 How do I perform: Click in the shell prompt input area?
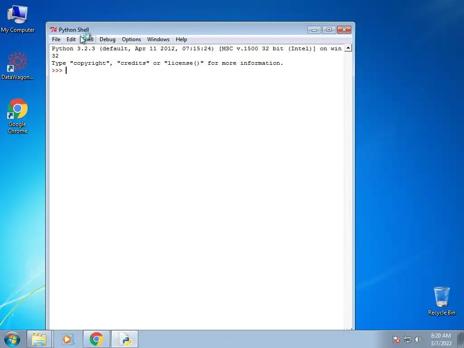pyautogui.click(x=66, y=70)
